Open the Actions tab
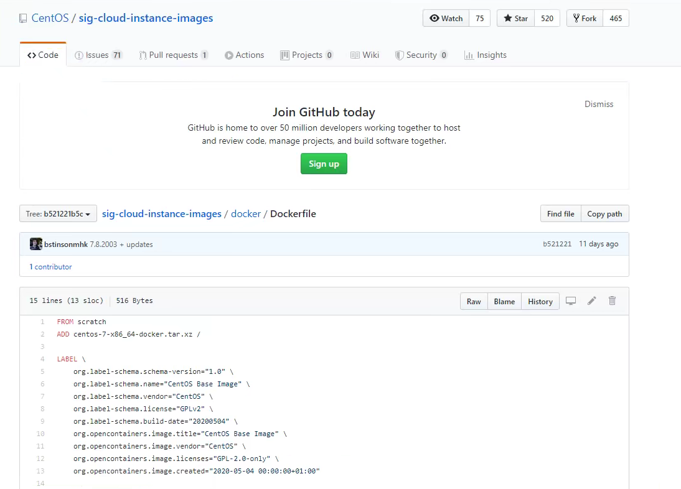 (244, 55)
